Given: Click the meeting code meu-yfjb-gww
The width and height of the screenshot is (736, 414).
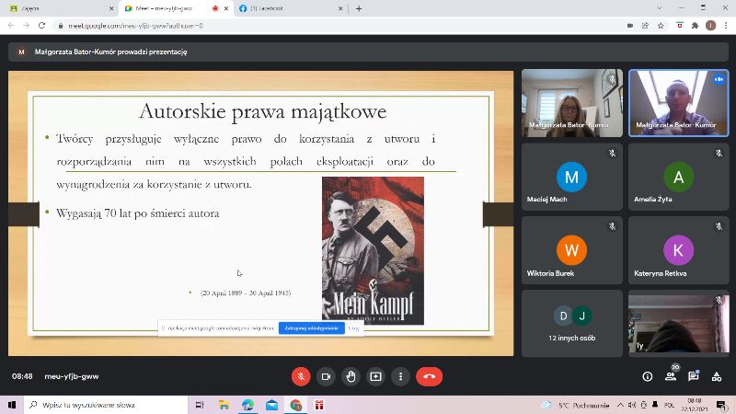Looking at the screenshot, I should 72,376.
